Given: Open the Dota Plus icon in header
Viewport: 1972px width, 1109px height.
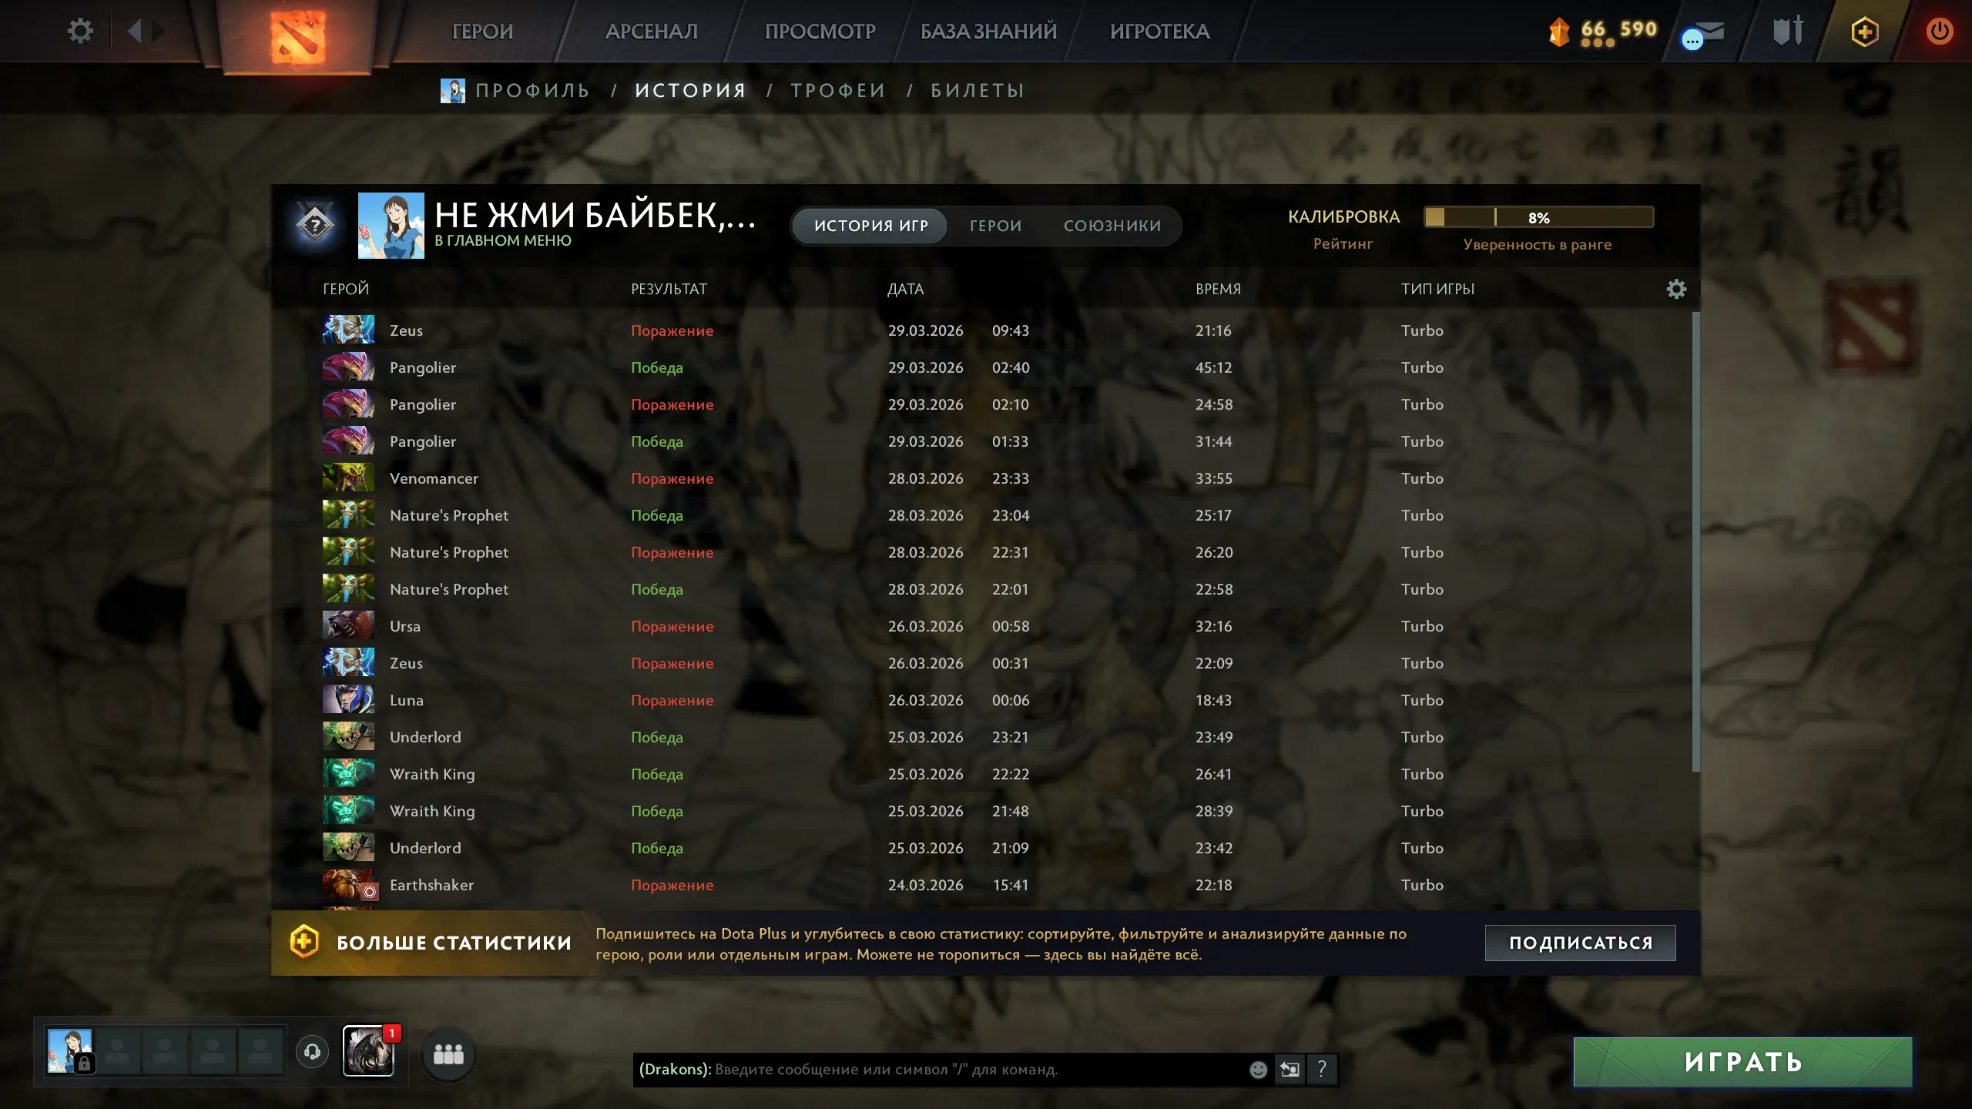Looking at the screenshot, I should coord(1865,32).
